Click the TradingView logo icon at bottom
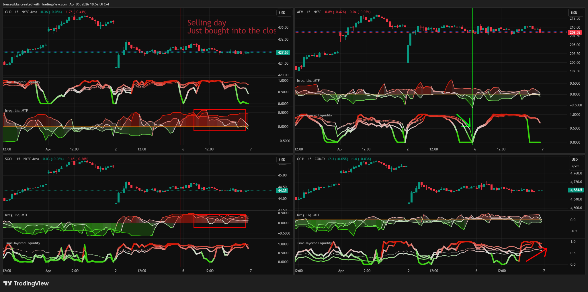Image resolution: width=588 pixels, height=292 pixels. pyautogui.click(x=8, y=283)
